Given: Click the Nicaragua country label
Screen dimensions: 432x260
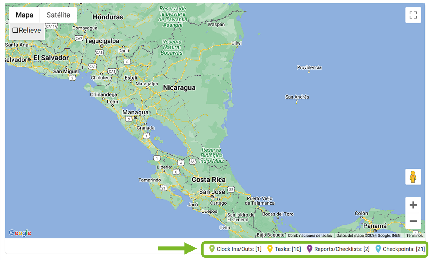Looking at the screenshot, I should [179, 88].
